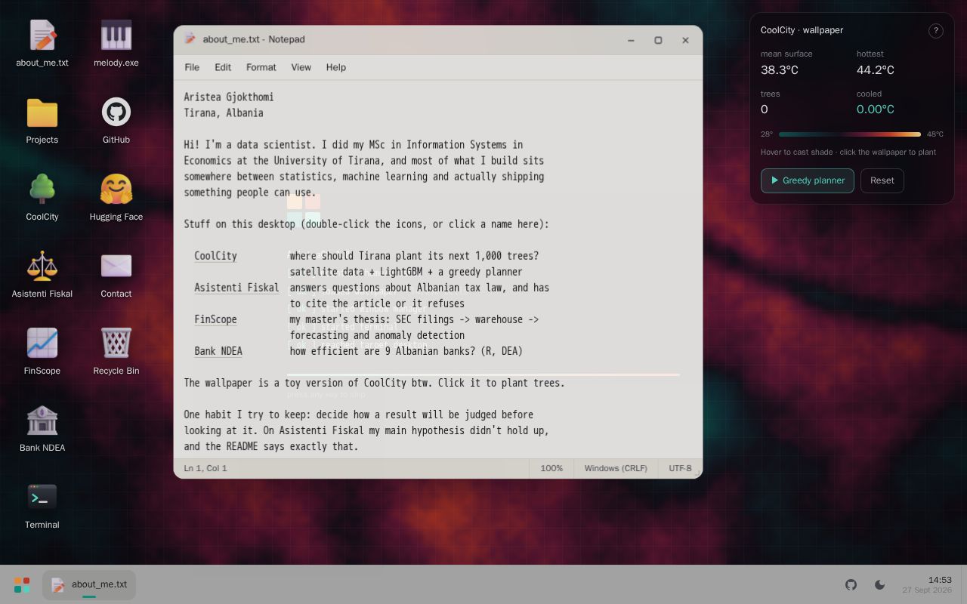The image size is (967, 604).
Task: Click the hottest 44.2°C value
Action: 876,70
